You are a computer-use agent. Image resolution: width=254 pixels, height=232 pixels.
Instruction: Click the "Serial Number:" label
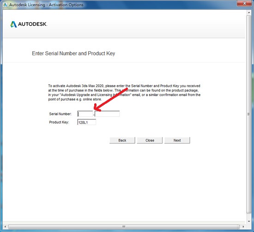[60, 114]
